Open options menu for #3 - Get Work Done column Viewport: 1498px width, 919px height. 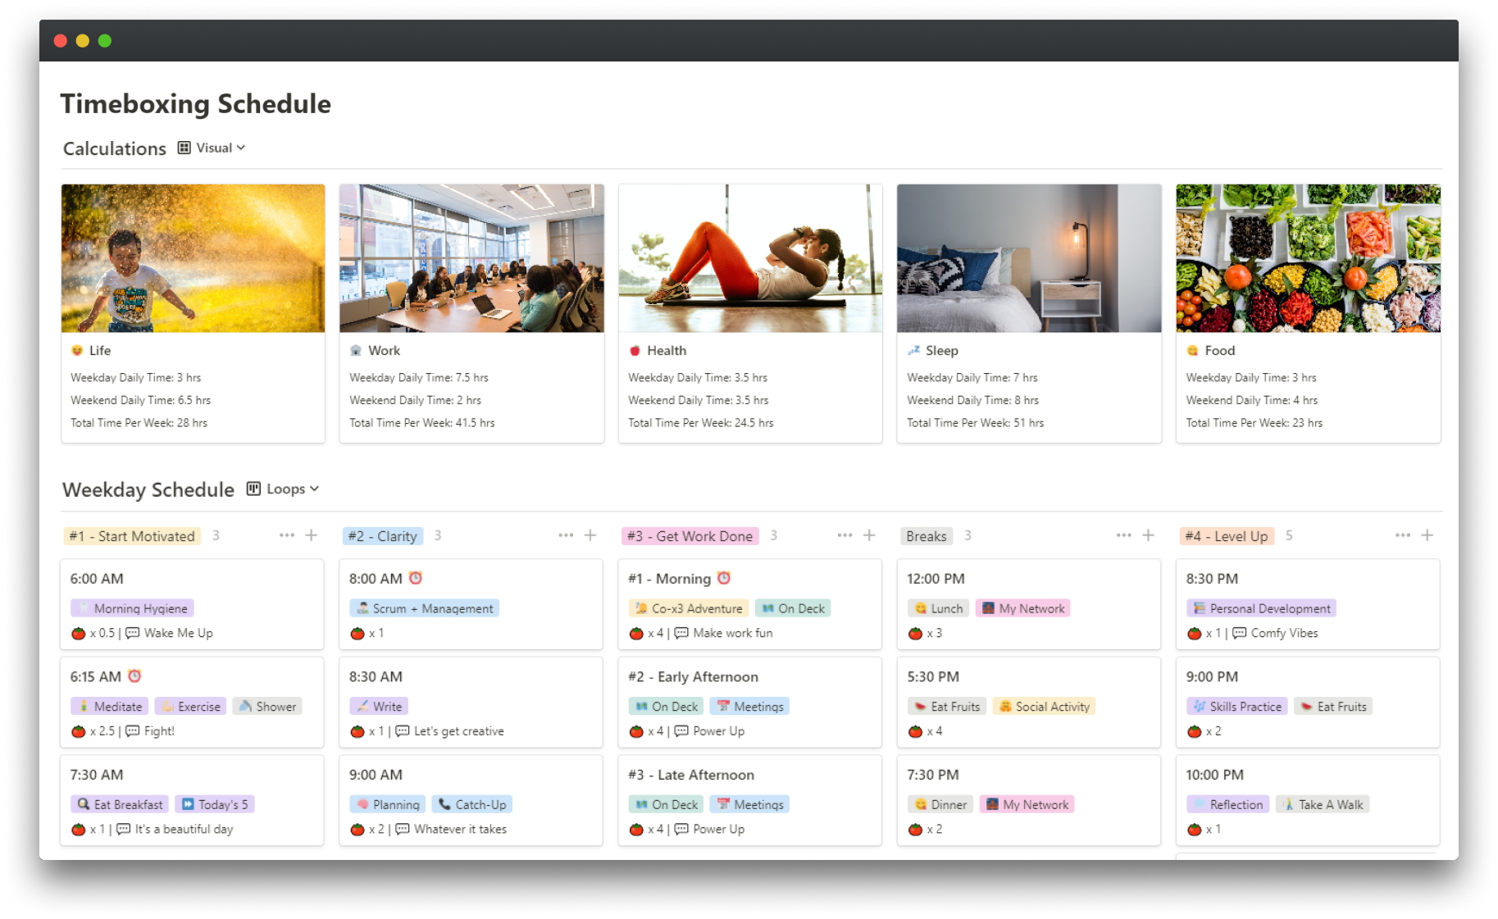[845, 535]
